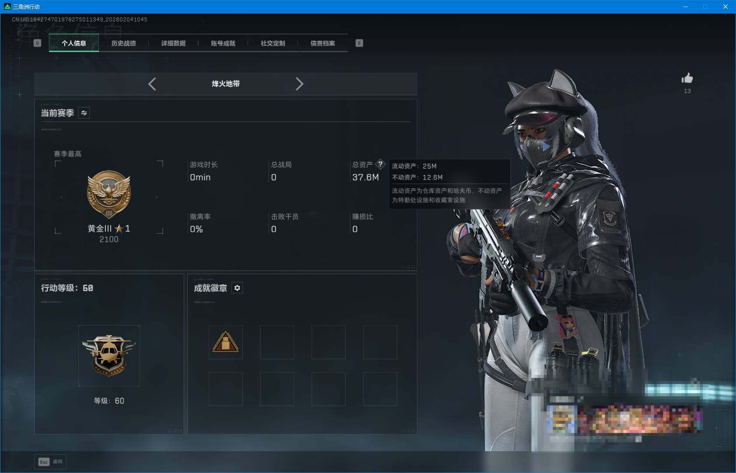The image size is (736, 473).
Task: Click the 黄金III season rank emblem
Action: (x=109, y=194)
